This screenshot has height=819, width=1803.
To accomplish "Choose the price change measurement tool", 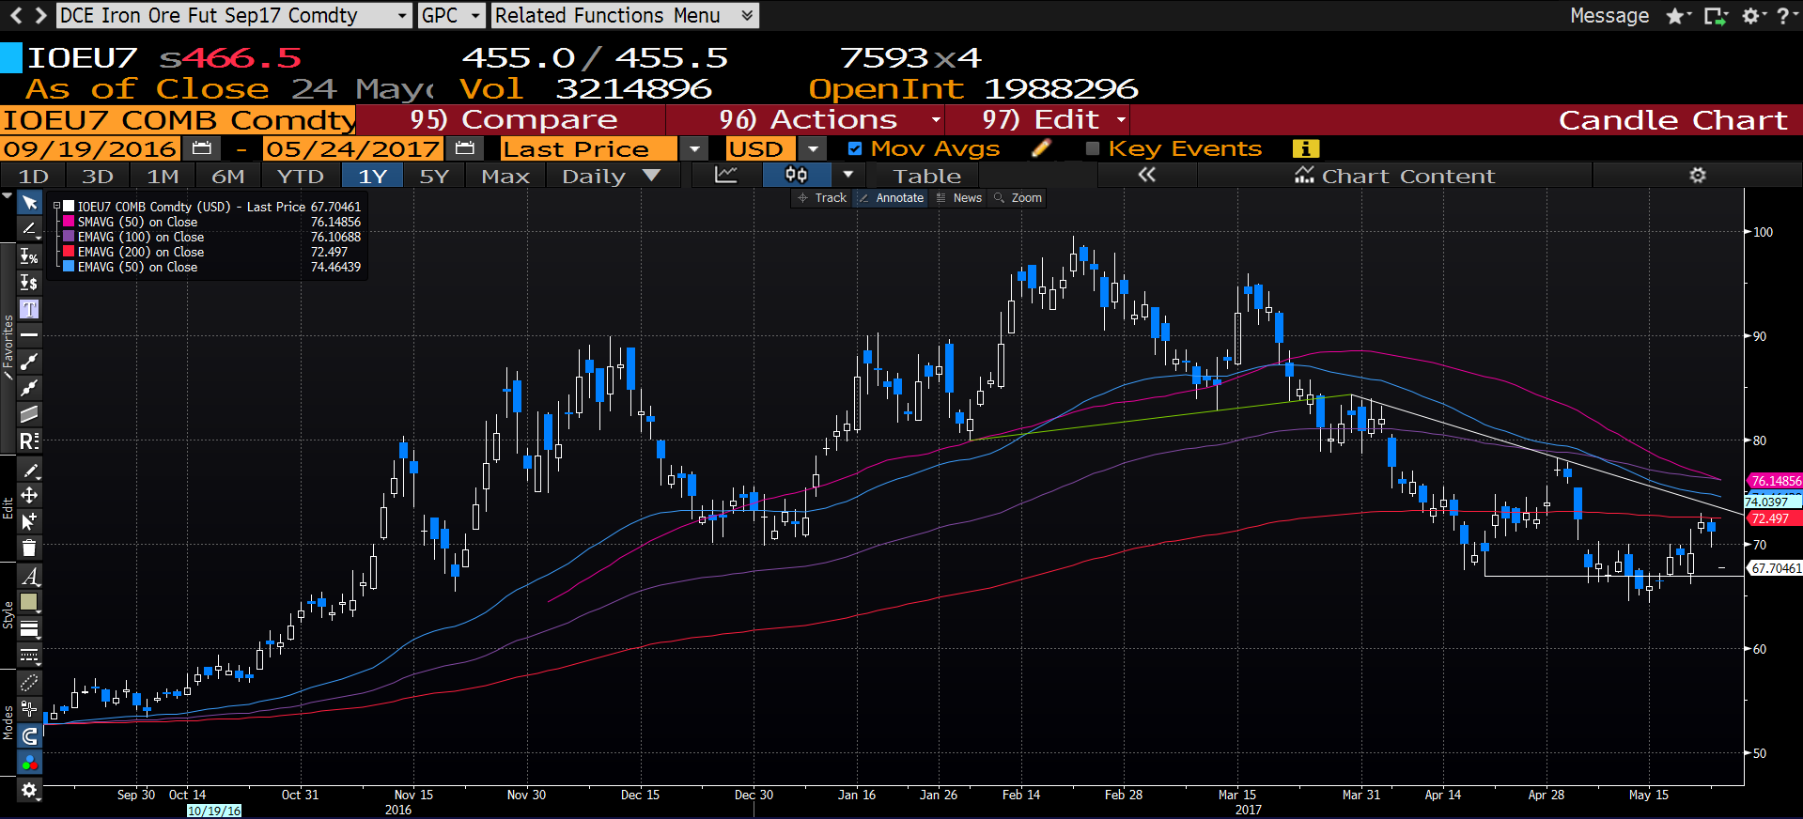I will coord(30,283).
